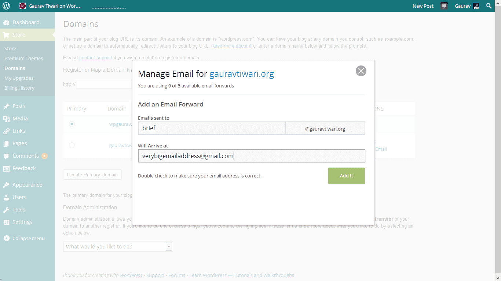Collapse menu using the arrow icon
Viewport: 501px width, 281px height.
pyautogui.click(x=6, y=238)
